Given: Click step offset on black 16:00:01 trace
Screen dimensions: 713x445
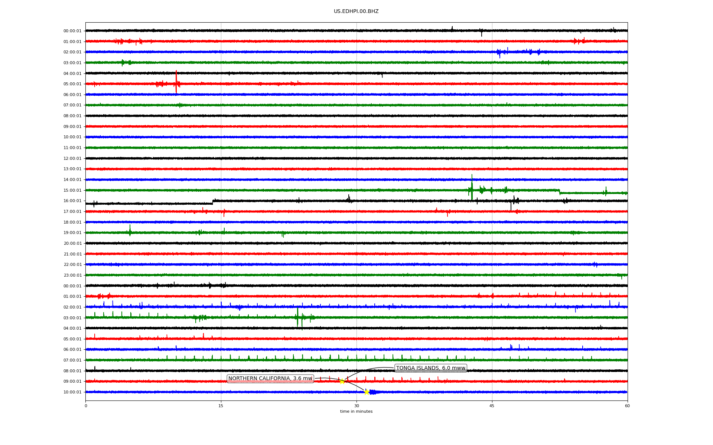Looking at the screenshot, I should (212, 202).
